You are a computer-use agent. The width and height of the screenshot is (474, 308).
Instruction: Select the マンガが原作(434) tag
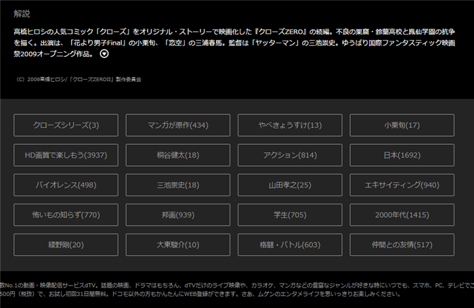(x=177, y=125)
